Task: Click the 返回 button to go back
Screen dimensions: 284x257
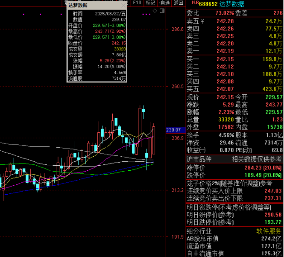Action: click(x=178, y=3)
